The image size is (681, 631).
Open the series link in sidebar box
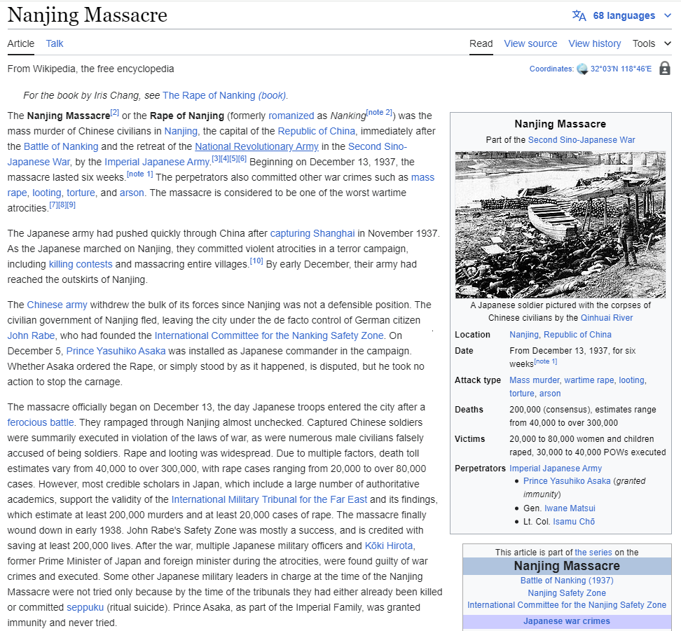pyautogui.click(x=593, y=553)
